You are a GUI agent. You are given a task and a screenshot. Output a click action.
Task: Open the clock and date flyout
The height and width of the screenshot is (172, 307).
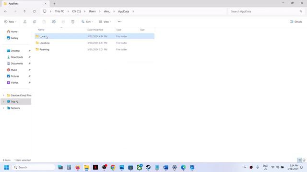click(293, 167)
